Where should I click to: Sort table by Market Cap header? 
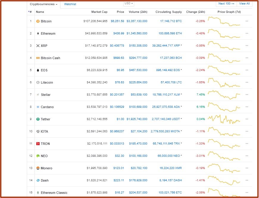tap(99, 12)
